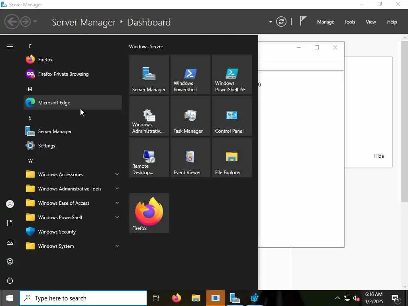Click the Server Manager back button

click(12, 22)
